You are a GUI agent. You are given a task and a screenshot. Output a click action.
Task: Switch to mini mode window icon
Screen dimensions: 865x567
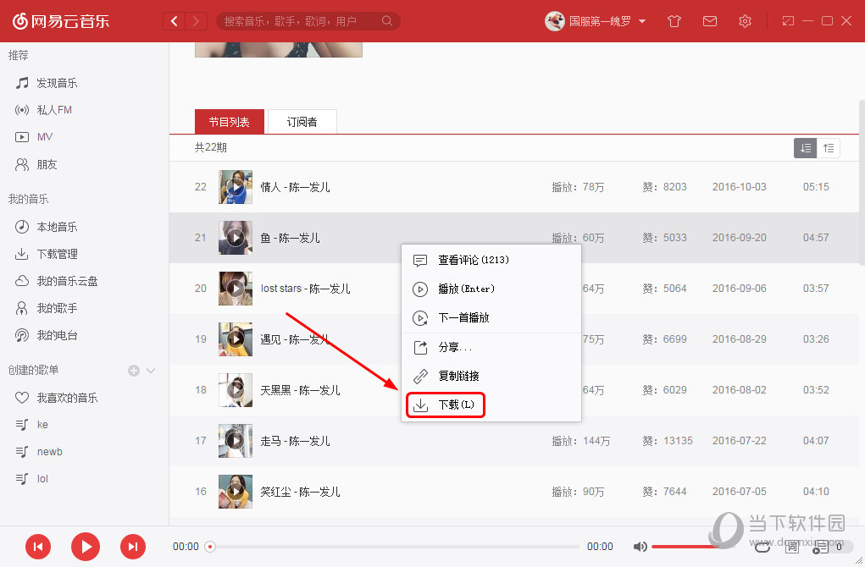[x=789, y=21]
